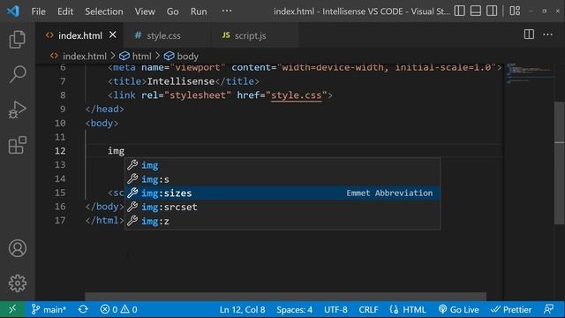Click the Prettier status item
Image resolution: width=565 pixels, height=318 pixels.
click(x=511, y=310)
